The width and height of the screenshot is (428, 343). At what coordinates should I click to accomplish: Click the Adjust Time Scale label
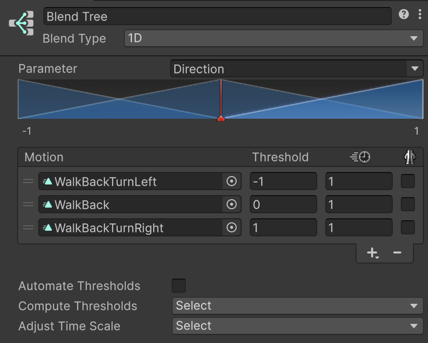(69, 326)
